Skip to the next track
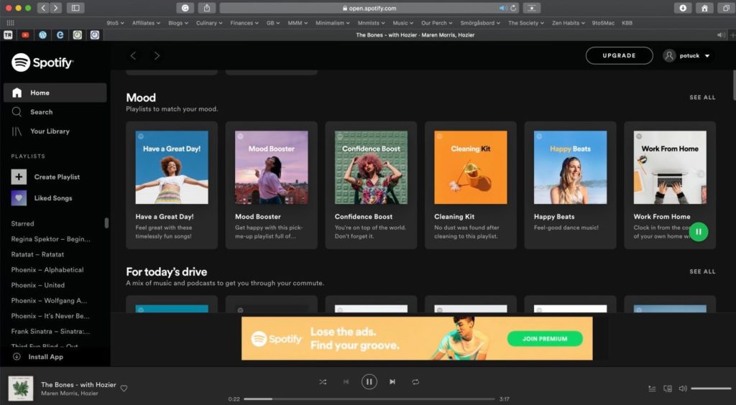736x405 pixels. 392,382
